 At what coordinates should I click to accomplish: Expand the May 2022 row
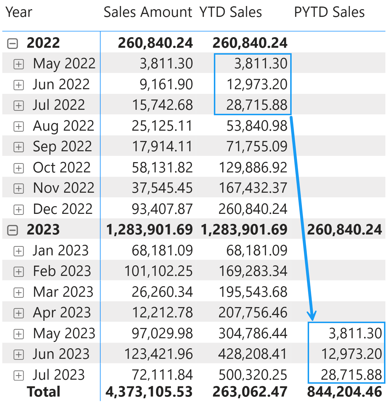coord(19,64)
